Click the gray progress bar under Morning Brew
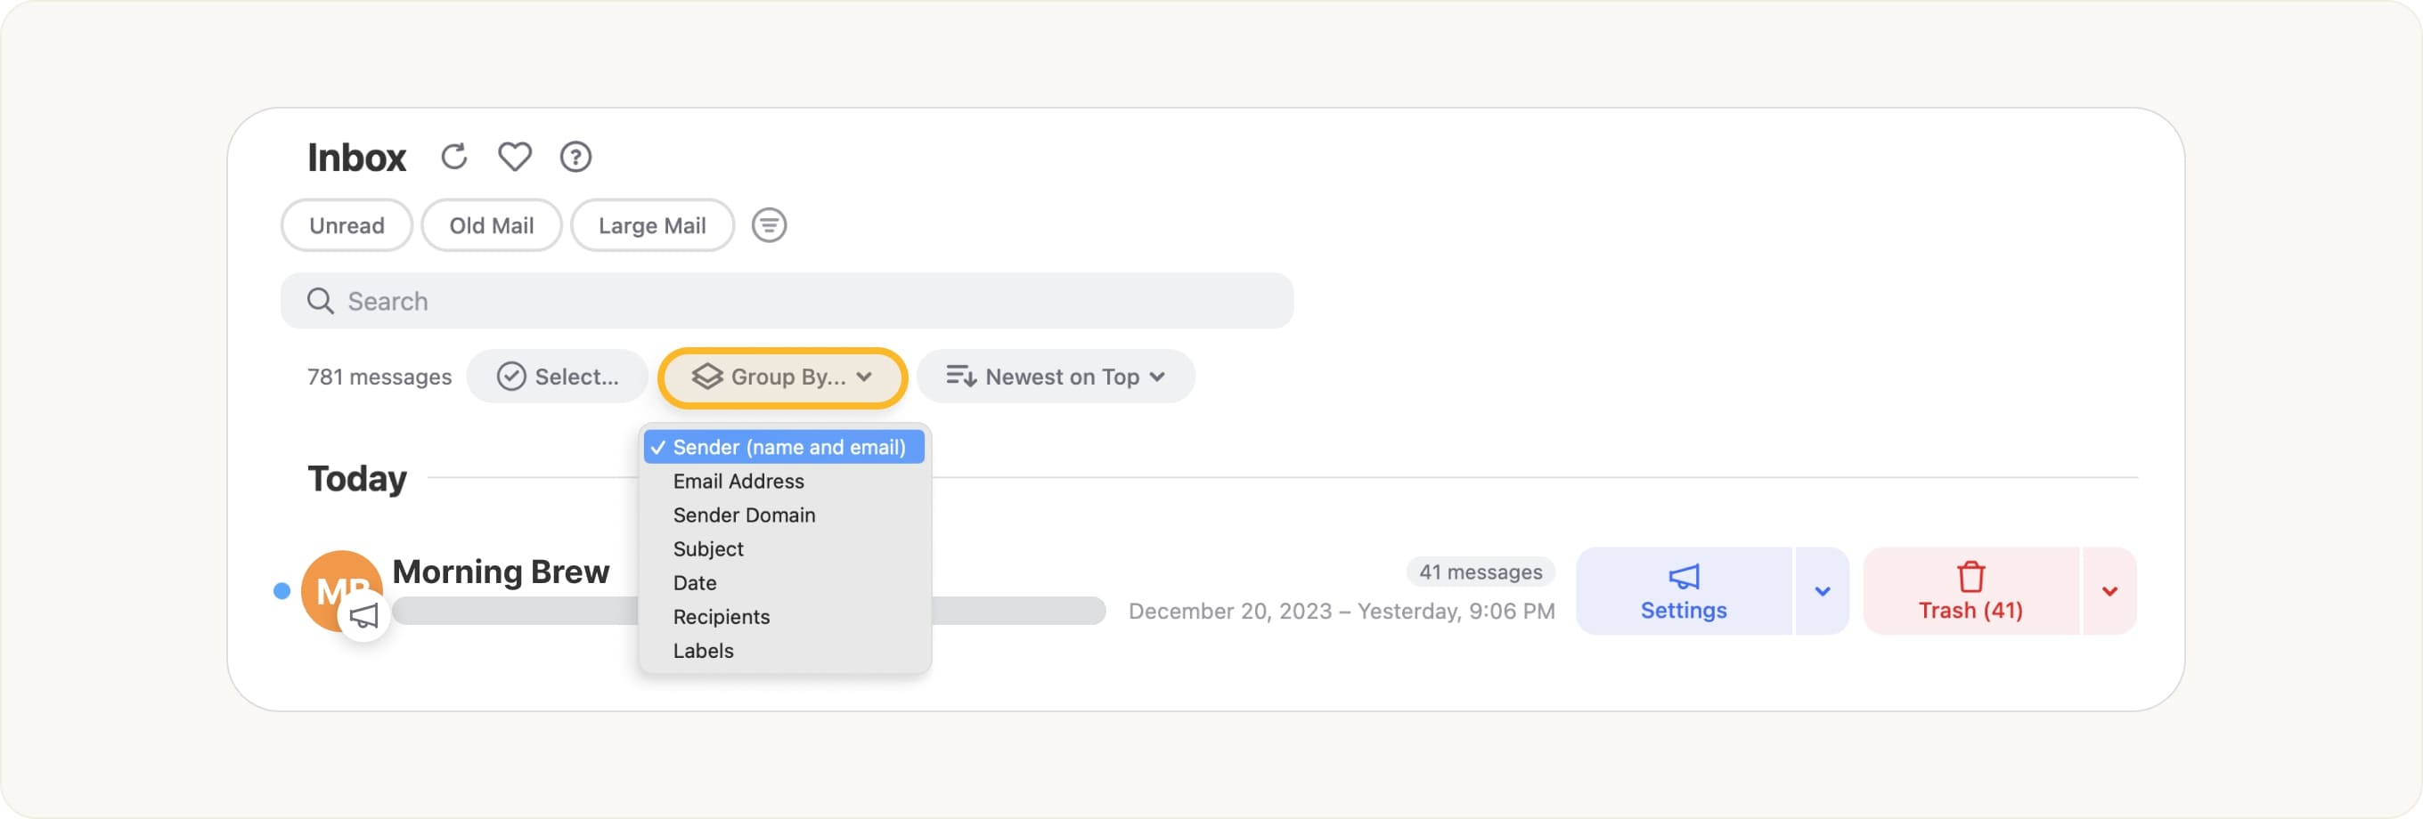The image size is (2423, 819). 1016,612
